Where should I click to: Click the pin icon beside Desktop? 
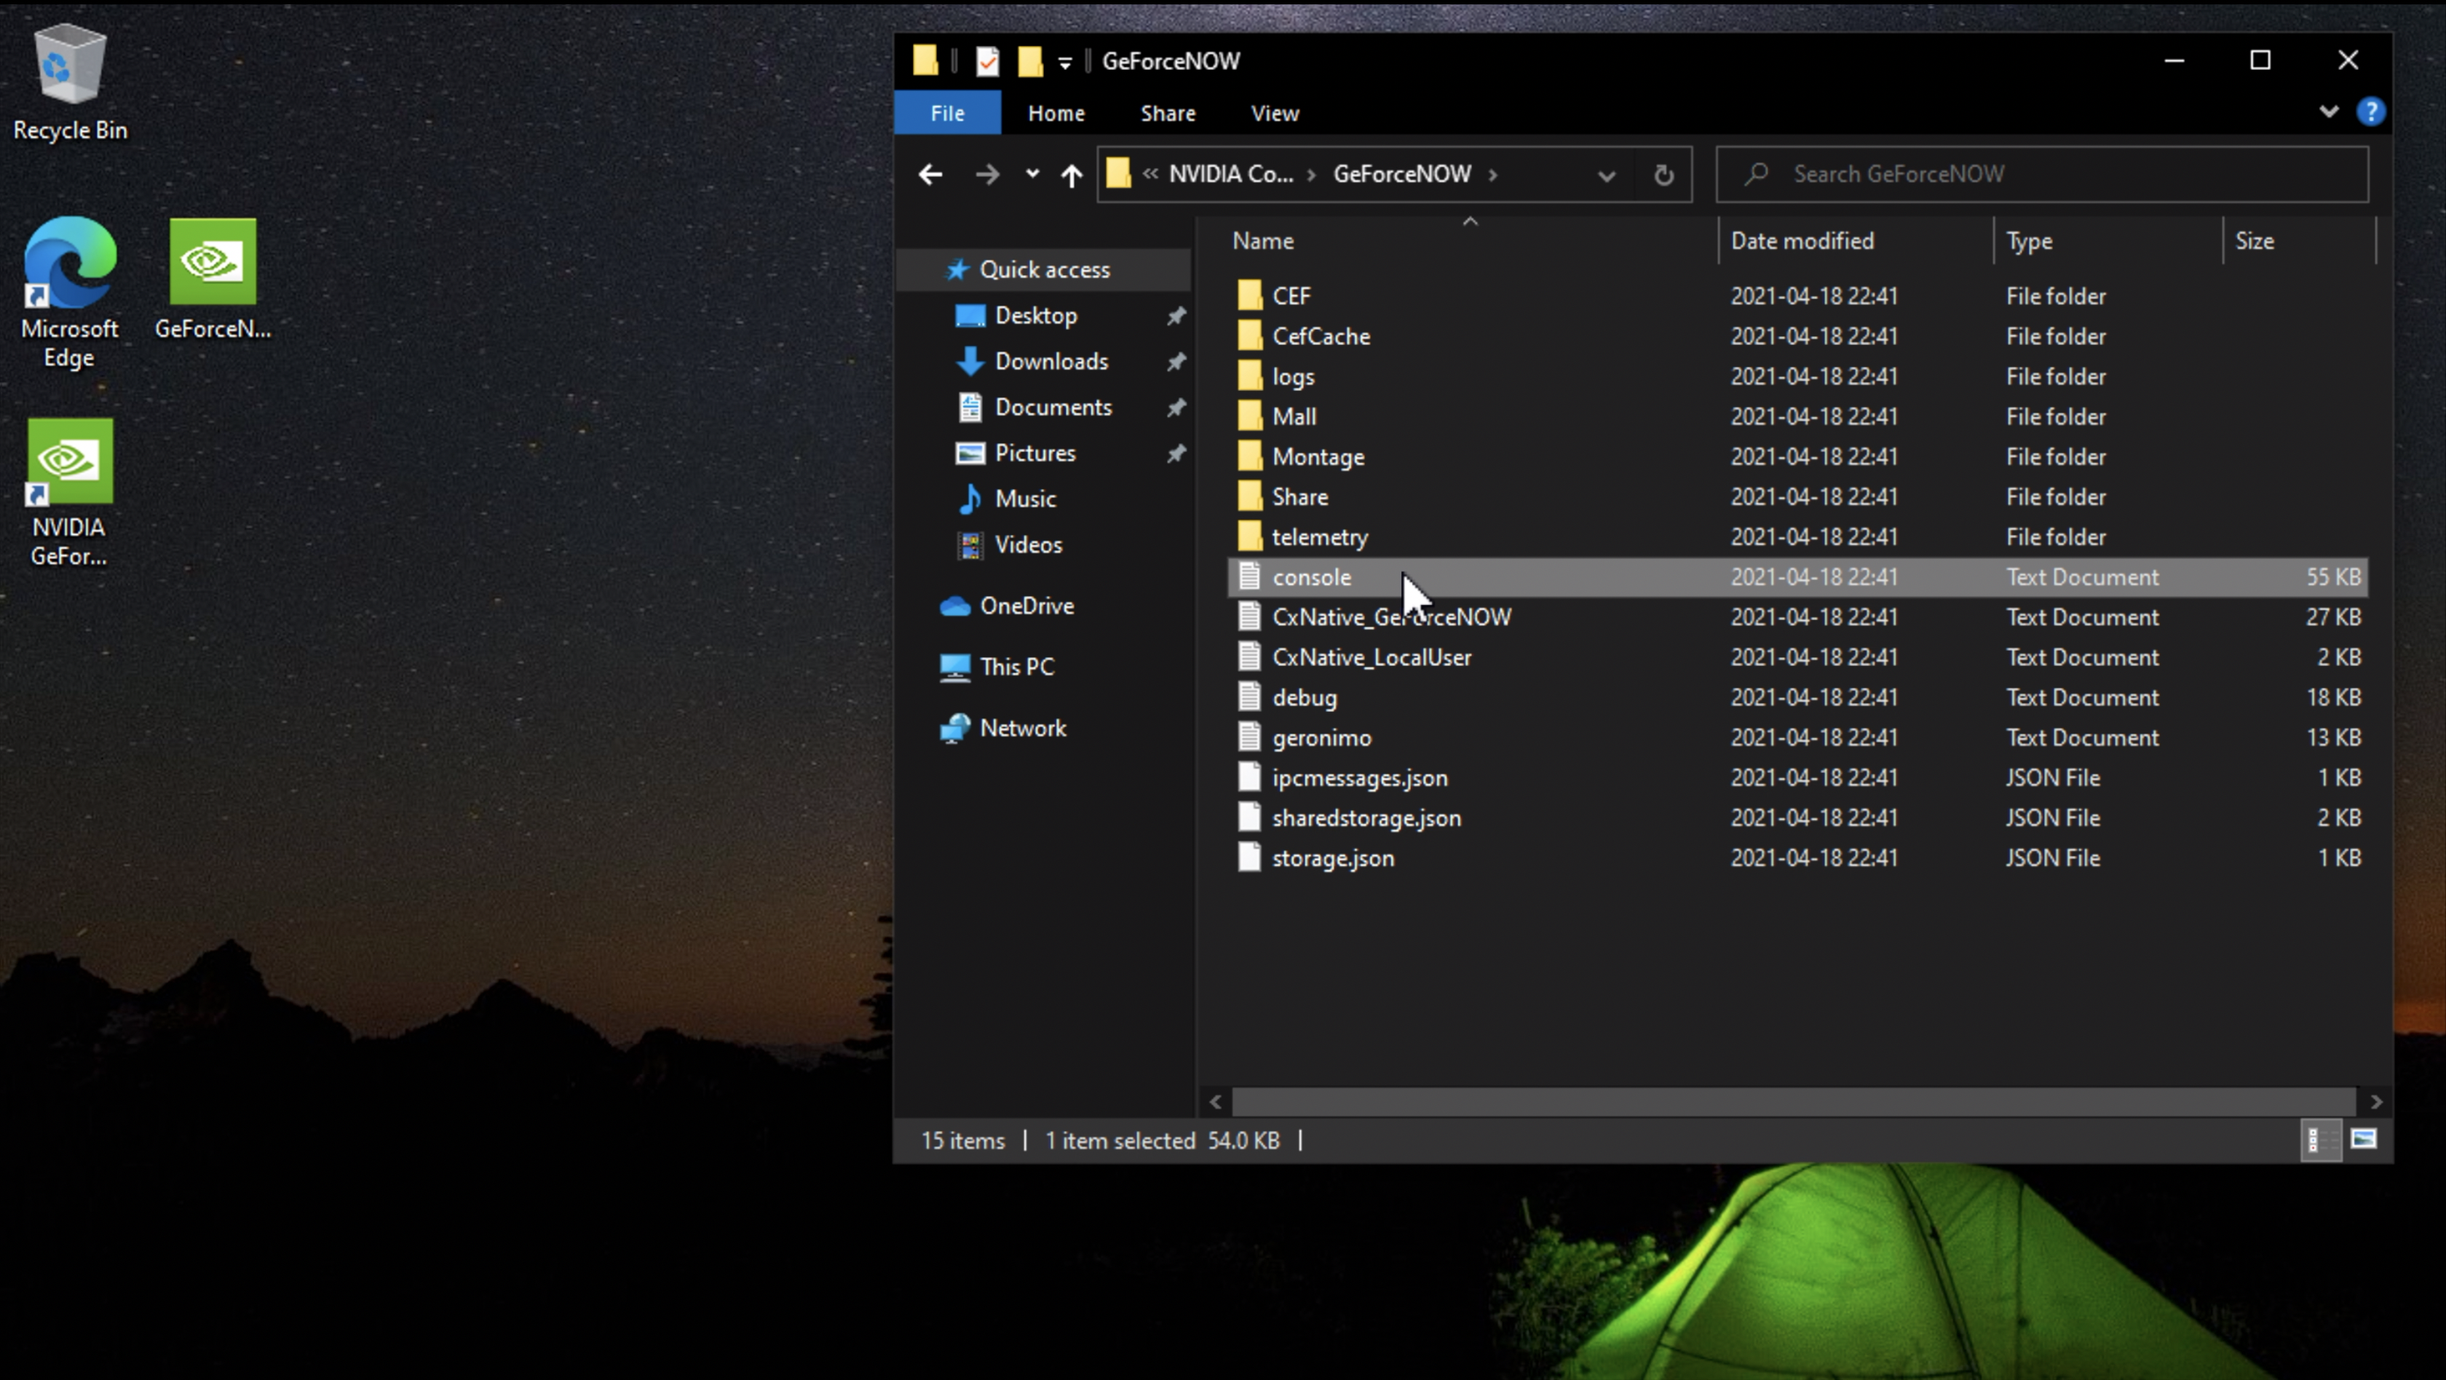[x=1176, y=316]
